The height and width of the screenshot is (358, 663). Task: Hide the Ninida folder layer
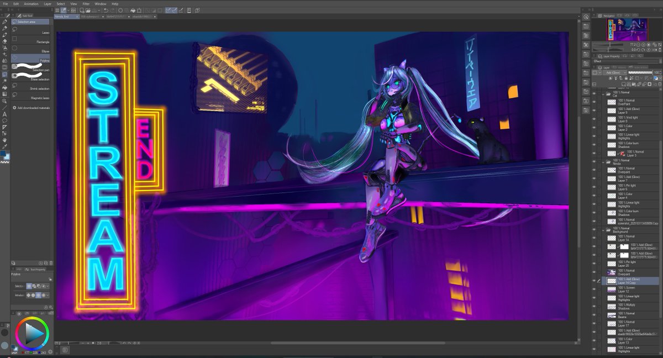pyautogui.click(x=594, y=162)
